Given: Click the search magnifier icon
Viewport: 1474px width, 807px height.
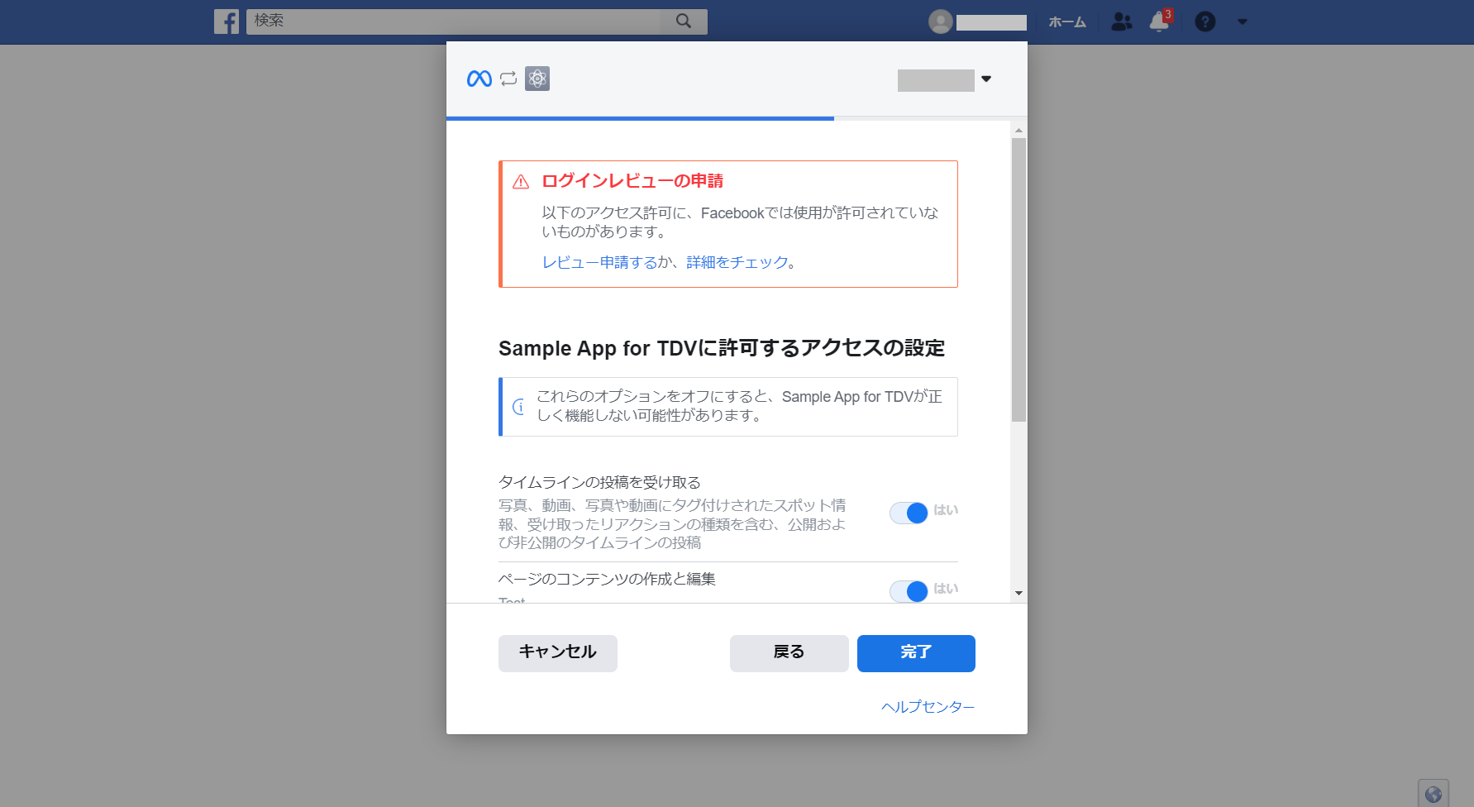Looking at the screenshot, I should pos(683,21).
